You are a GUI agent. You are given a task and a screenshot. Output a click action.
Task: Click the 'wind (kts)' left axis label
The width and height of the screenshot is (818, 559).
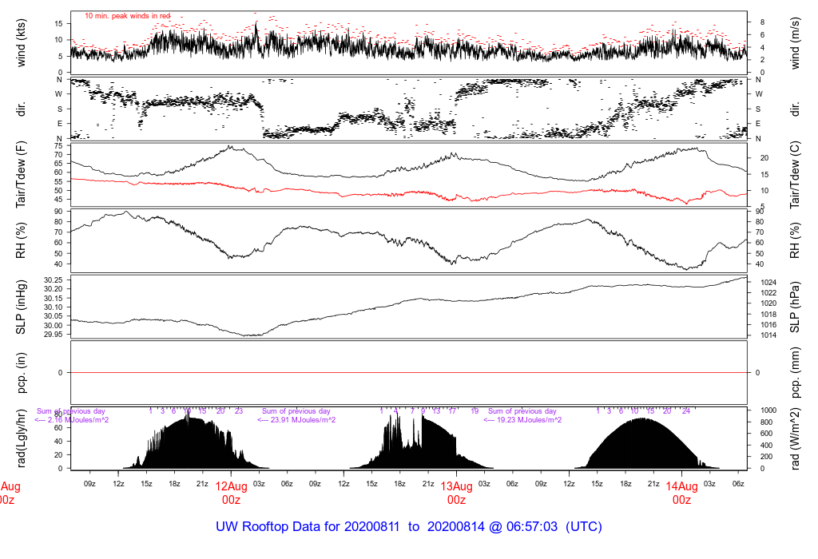pos(21,43)
